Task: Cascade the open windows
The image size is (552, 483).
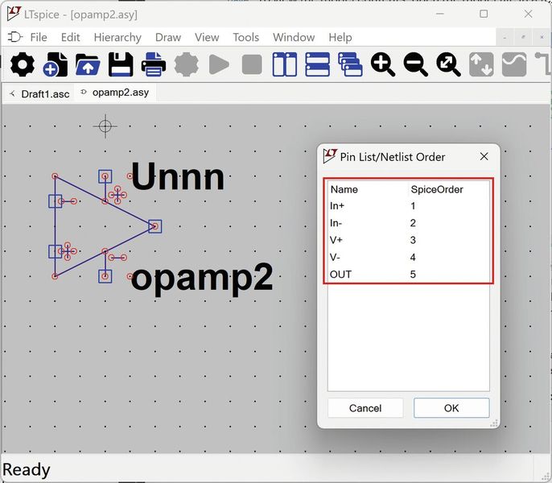Action: click(x=350, y=64)
